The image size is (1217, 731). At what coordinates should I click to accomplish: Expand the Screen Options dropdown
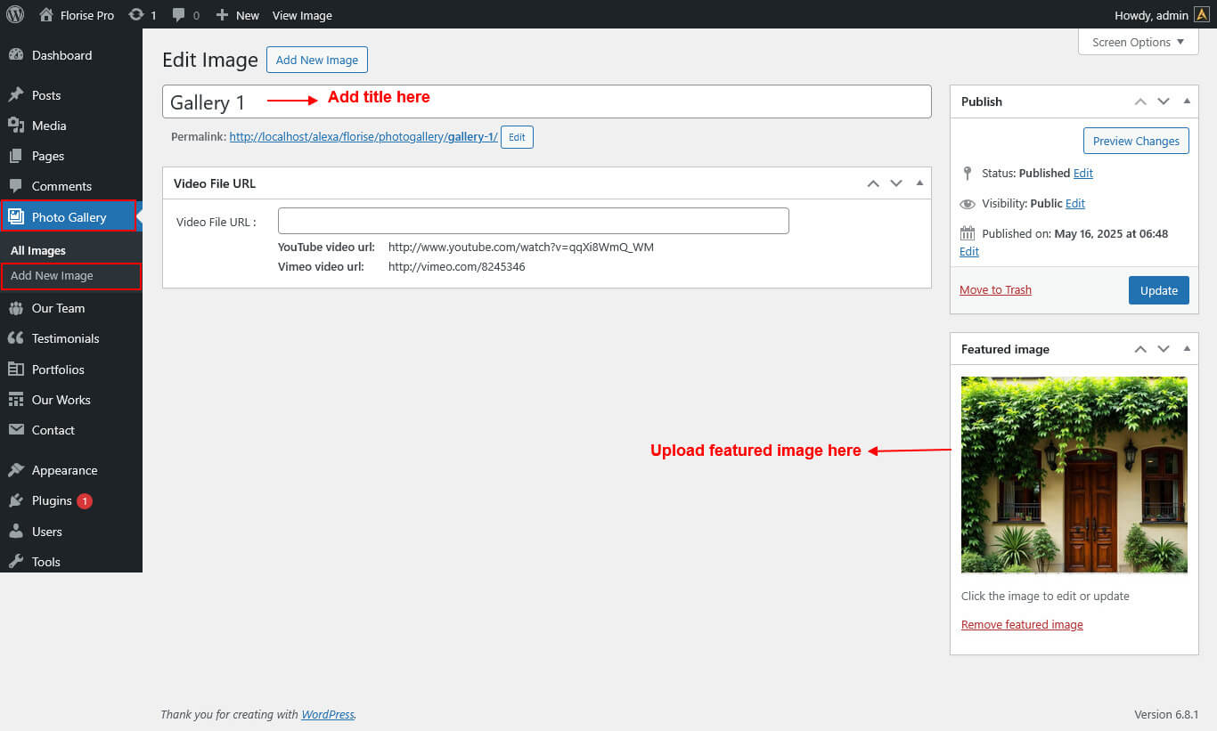tap(1138, 42)
